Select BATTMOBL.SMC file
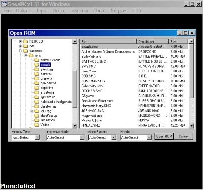The image size is (203, 190). click(x=134, y=61)
